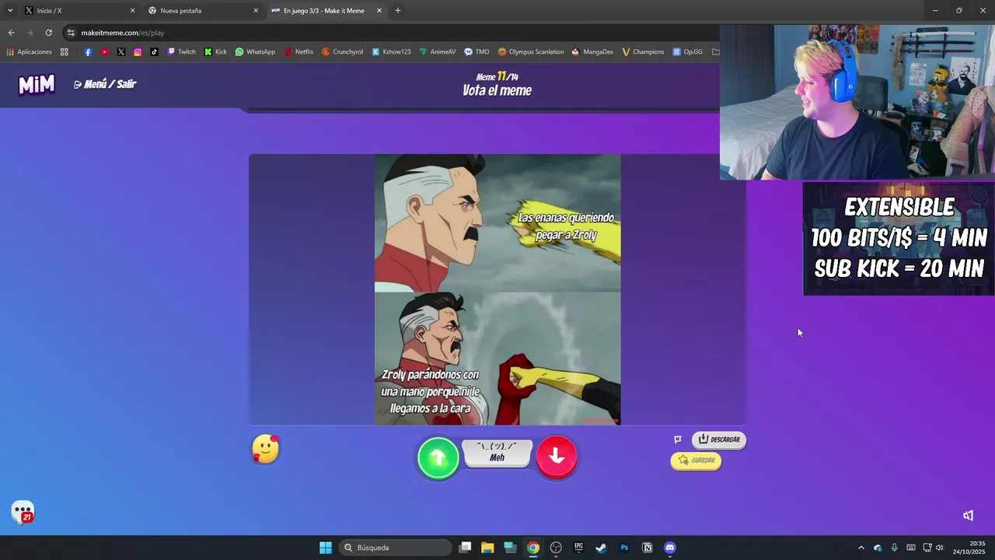Viewport: 995px width, 560px height.
Task: Upvote the meme with the green arrow
Action: pos(438,457)
